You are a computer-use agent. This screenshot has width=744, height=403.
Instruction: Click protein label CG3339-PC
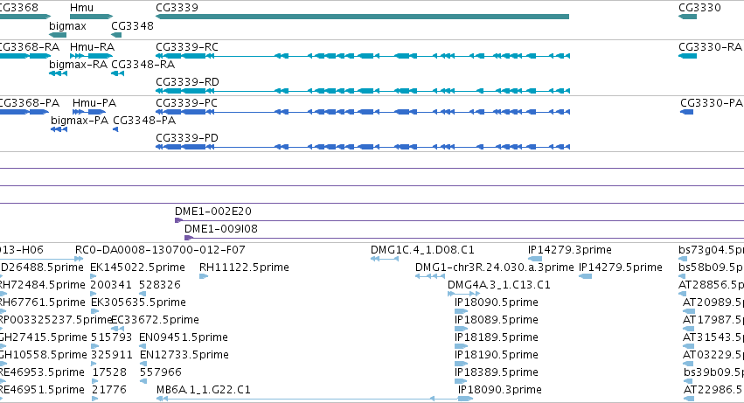point(187,103)
